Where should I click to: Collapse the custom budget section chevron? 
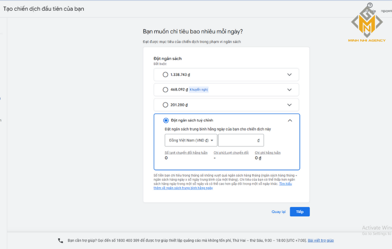[290, 121]
